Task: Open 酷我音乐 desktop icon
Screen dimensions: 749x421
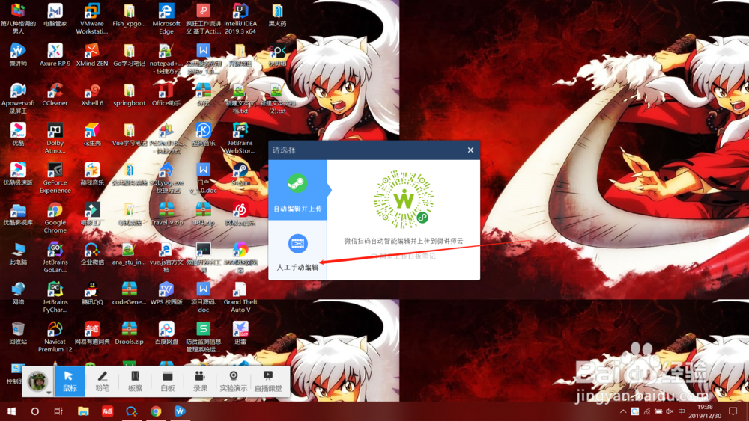Action: [91, 174]
